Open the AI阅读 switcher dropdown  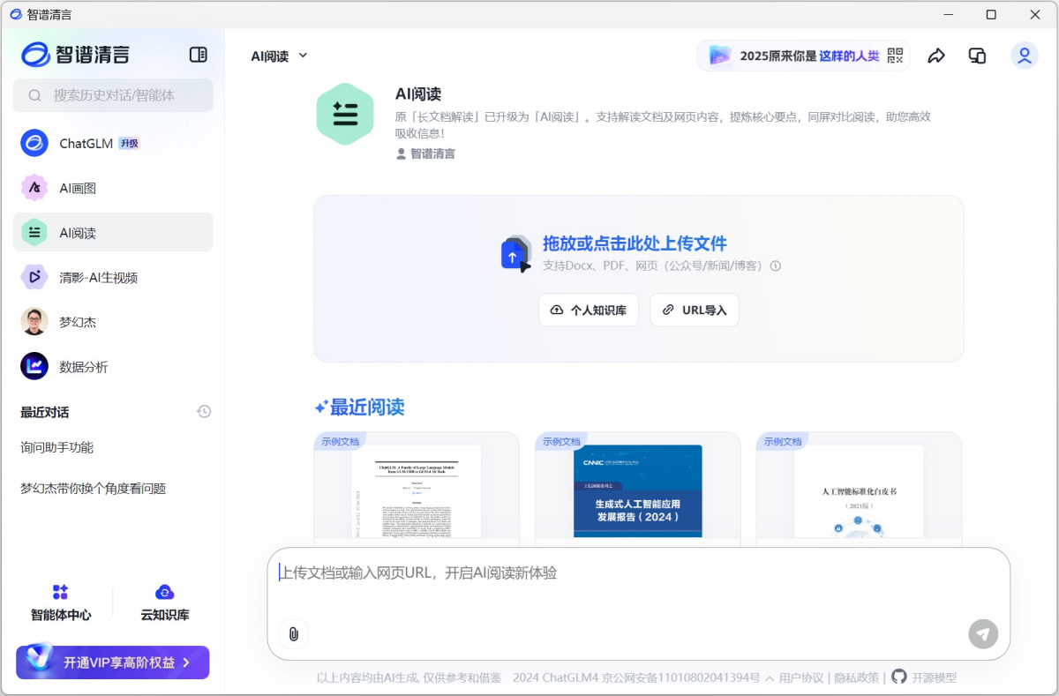pos(277,55)
